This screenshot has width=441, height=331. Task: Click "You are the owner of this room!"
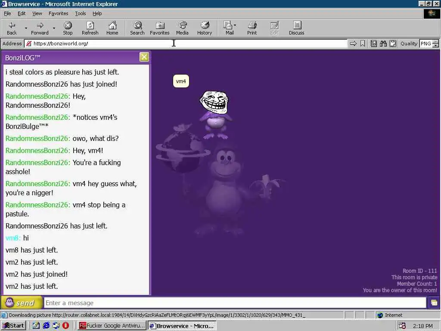400,290
